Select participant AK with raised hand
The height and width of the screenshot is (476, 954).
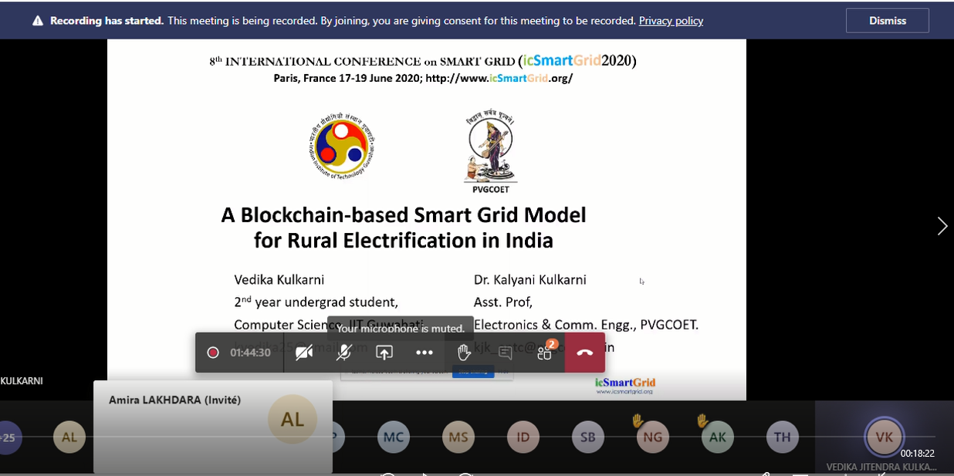[x=718, y=437]
